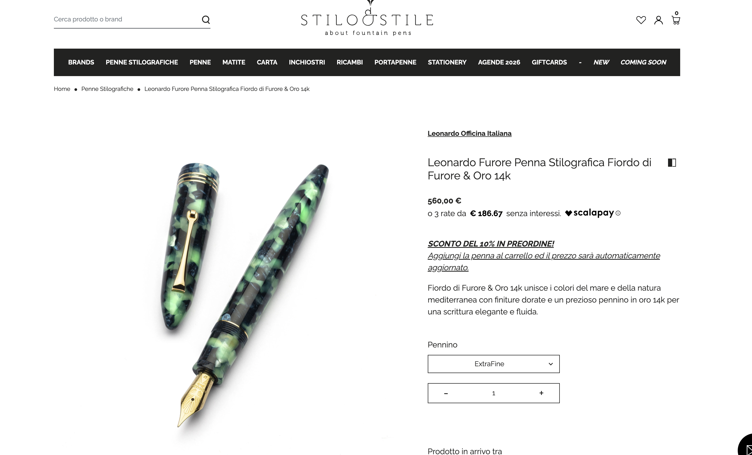The height and width of the screenshot is (455, 752).
Task: Go to Home in breadcrumb
Action: point(62,89)
